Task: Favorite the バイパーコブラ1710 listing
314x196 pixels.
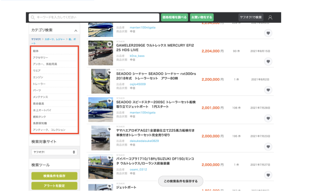Action: coord(268,175)
